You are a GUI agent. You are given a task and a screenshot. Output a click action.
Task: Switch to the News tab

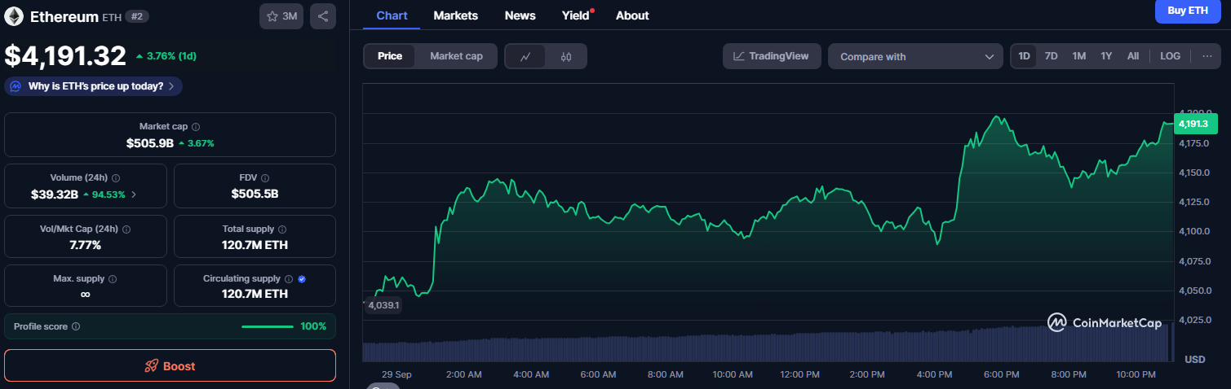pos(520,15)
